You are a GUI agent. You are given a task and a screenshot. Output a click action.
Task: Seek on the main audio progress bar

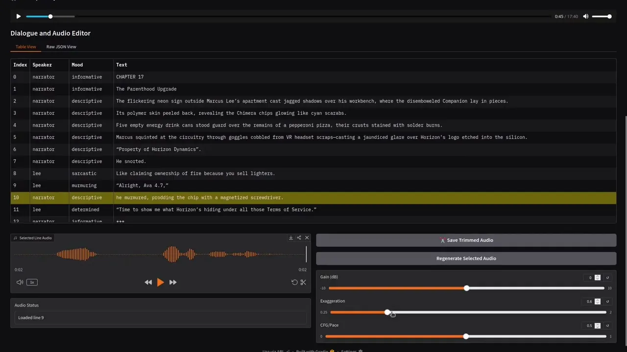pos(289,16)
